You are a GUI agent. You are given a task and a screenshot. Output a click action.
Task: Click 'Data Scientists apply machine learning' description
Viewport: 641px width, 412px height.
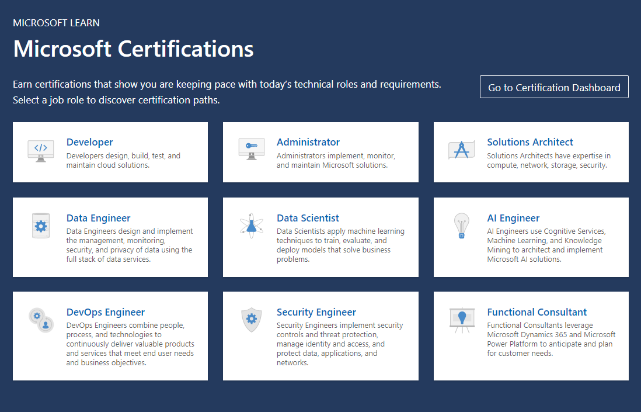(x=340, y=245)
